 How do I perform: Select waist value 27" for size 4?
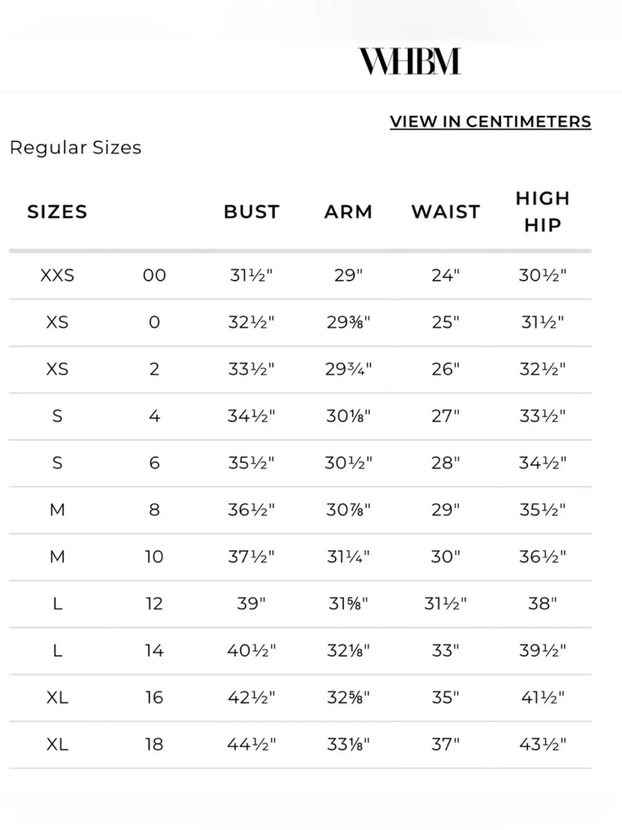tap(446, 416)
